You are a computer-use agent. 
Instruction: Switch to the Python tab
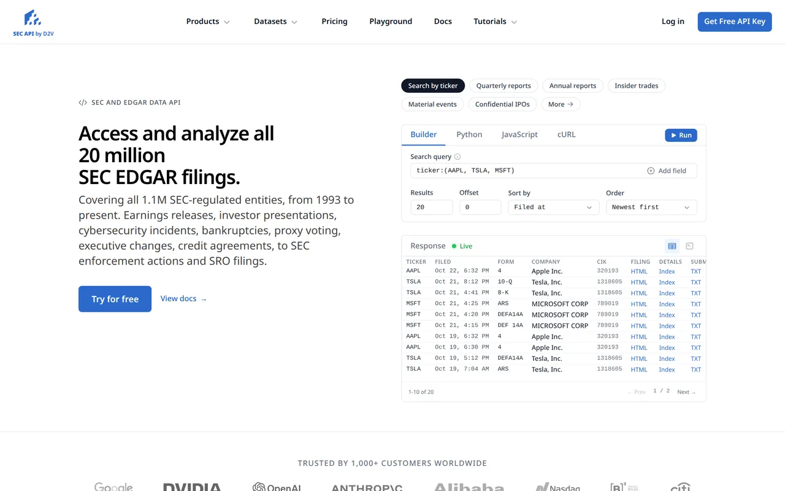click(469, 135)
